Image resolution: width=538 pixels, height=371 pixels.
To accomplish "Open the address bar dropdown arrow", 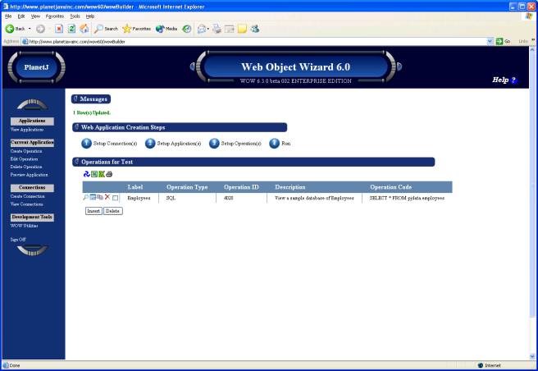I will [x=490, y=40].
